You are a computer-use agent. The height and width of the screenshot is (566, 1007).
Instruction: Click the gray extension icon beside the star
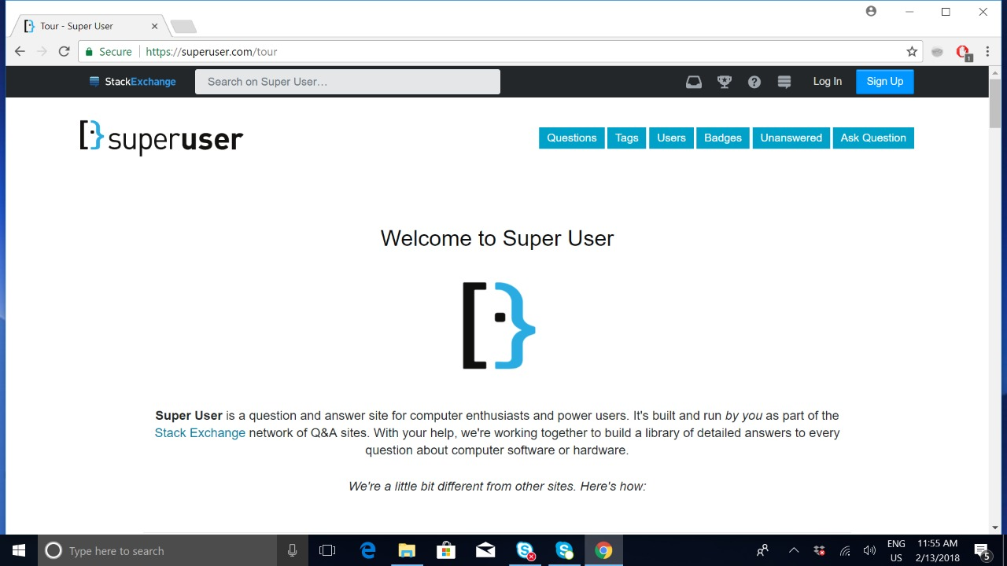tap(937, 52)
